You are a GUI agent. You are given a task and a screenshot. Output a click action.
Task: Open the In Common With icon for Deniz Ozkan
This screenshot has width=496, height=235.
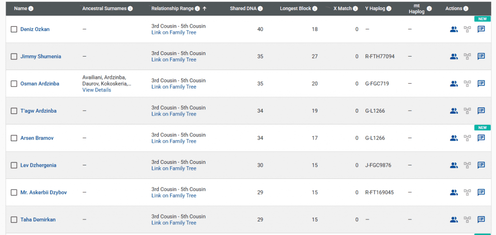tap(453, 29)
